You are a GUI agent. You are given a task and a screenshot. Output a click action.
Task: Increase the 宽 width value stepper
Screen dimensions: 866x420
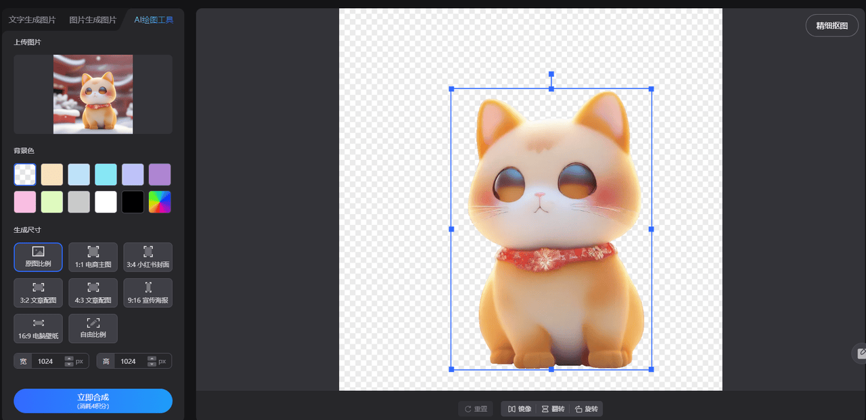pos(69,359)
